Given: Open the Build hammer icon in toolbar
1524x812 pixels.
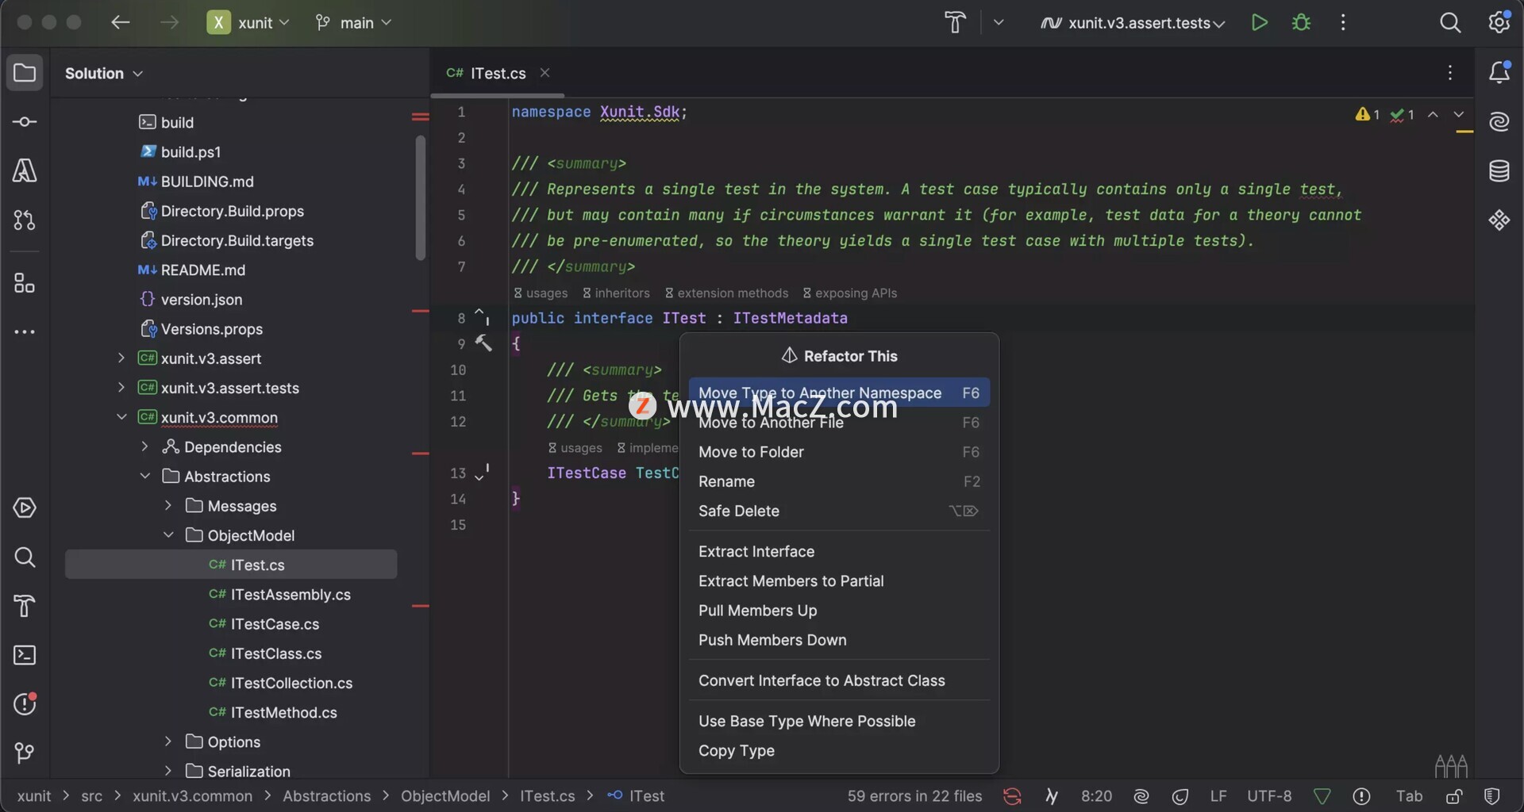Looking at the screenshot, I should pyautogui.click(x=955, y=22).
